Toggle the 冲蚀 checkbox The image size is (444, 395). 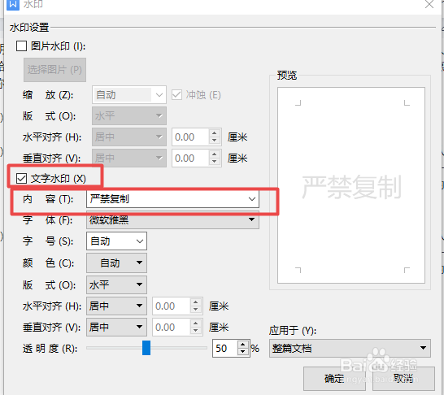(176, 95)
